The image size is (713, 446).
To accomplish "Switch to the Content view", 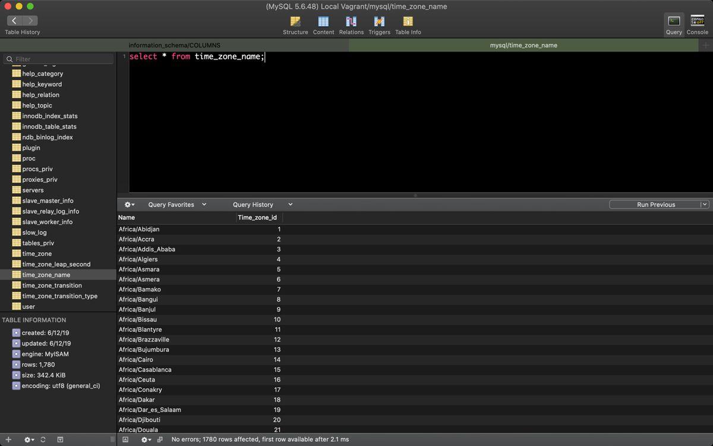I will pyautogui.click(x=323, y=25).
